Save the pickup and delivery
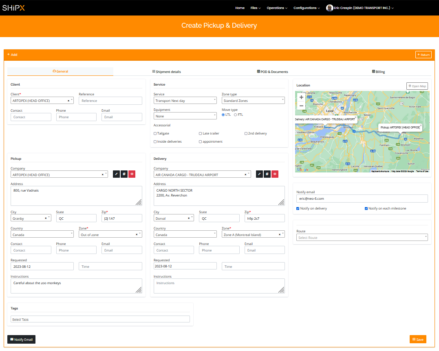The width and height of the screenshot is (439, 351). coord(418,339)
